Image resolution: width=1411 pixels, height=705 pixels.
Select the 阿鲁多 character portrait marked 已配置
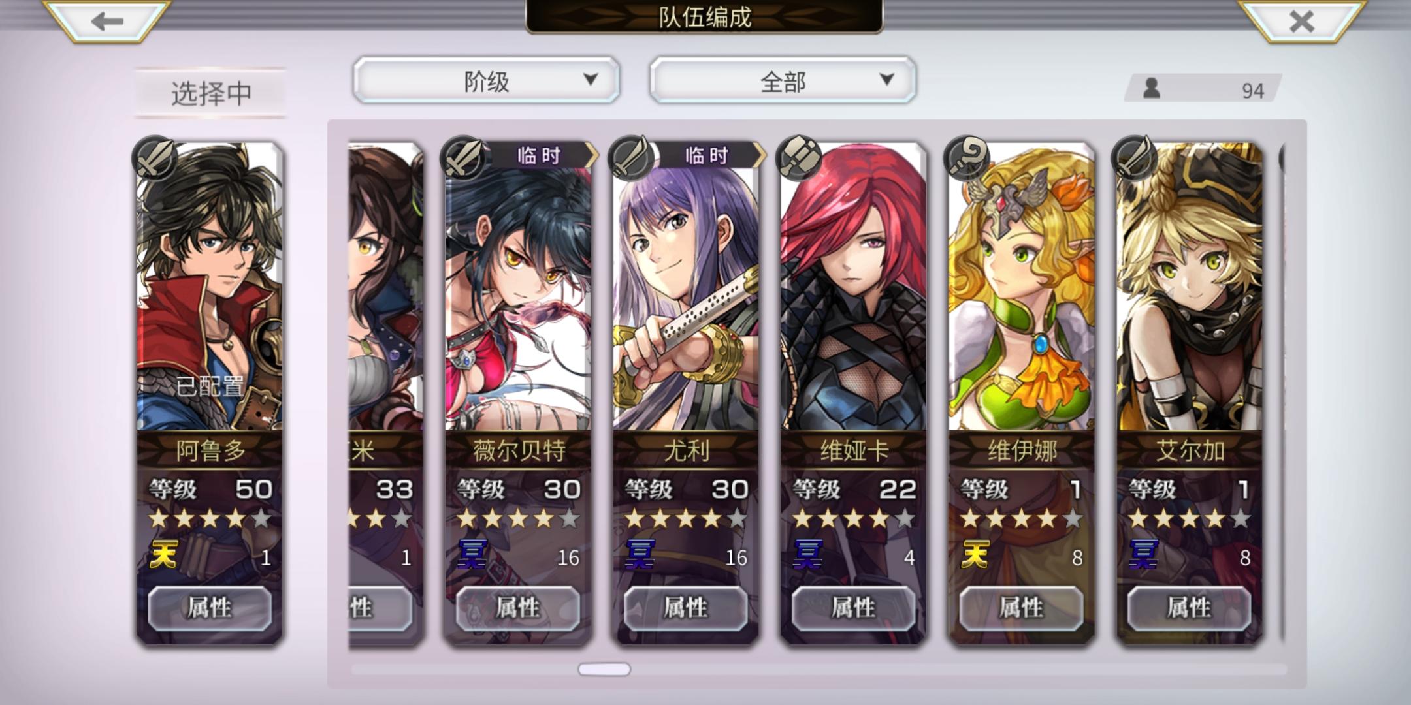pyautogui.click(x=210, y=287)
